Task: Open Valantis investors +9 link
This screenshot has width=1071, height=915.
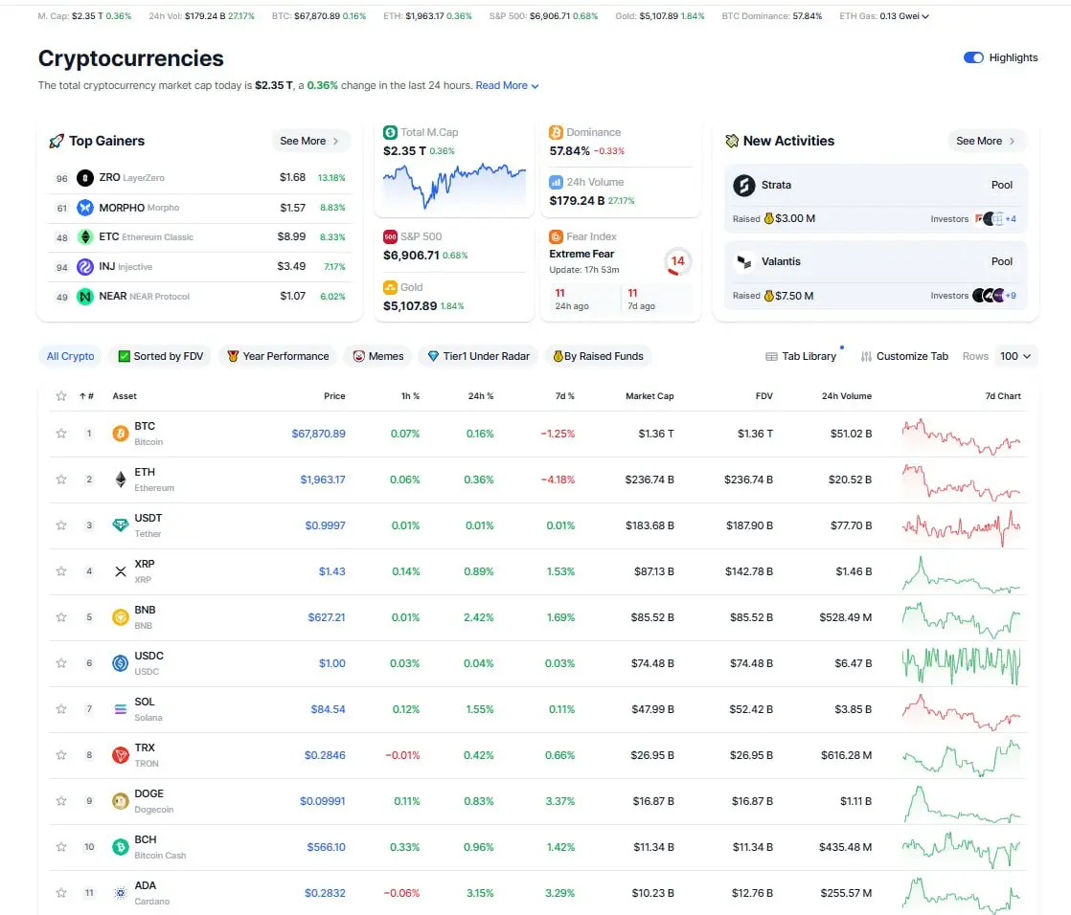Action: pyautogui.click(x=1011, y=296)
